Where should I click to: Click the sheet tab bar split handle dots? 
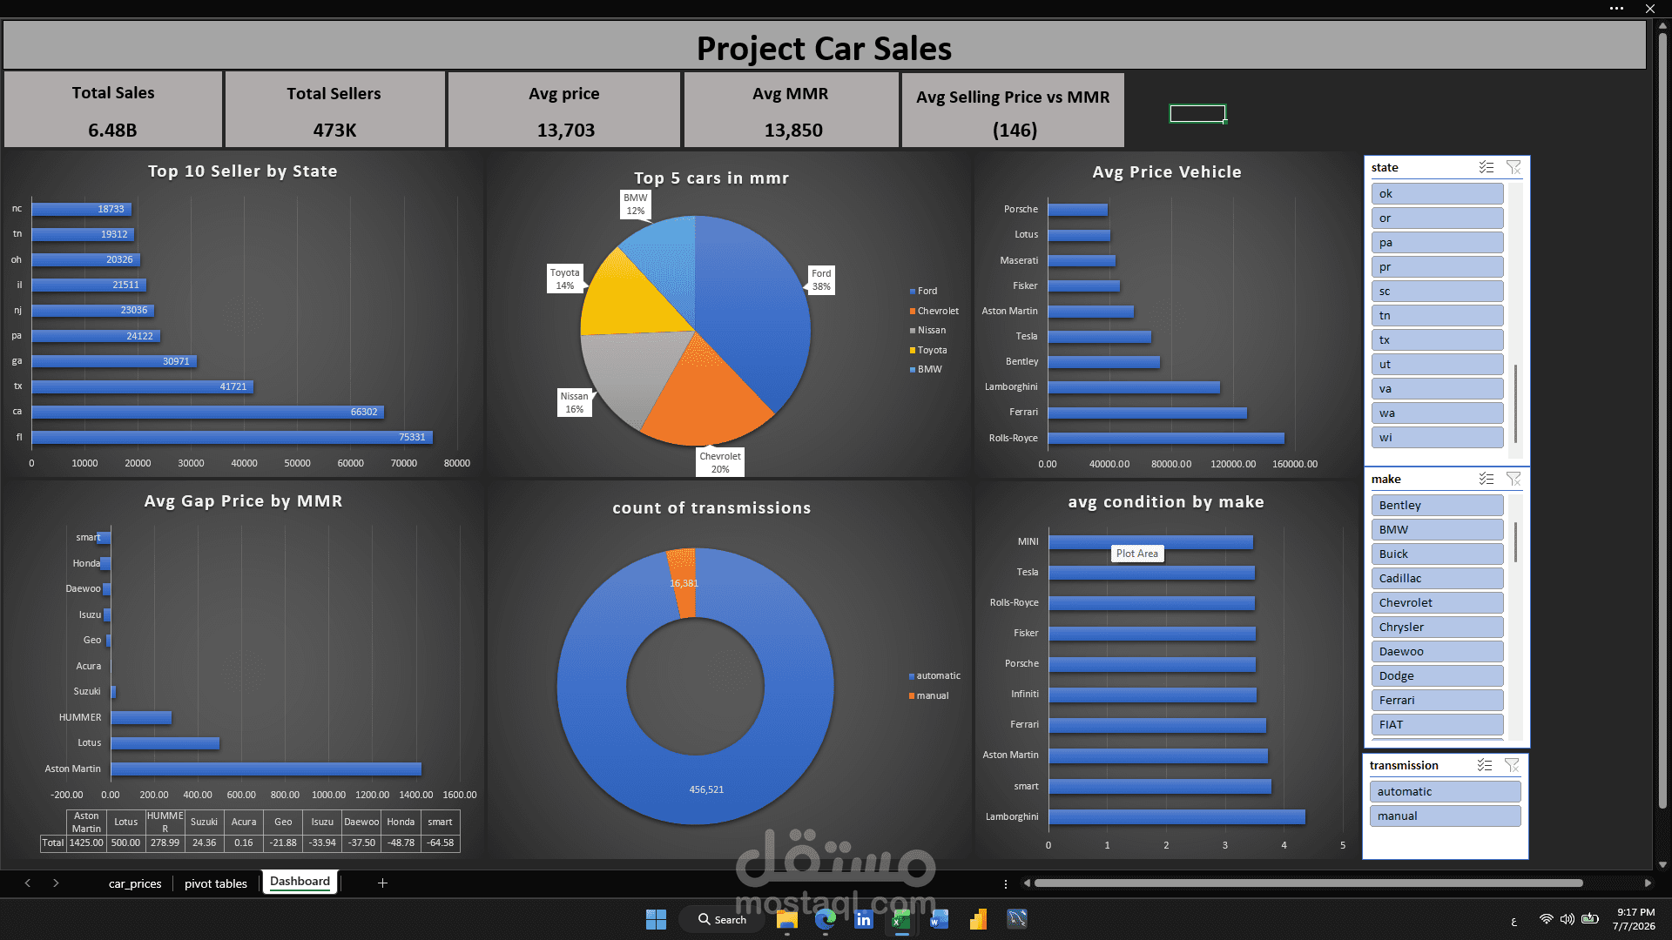[1006, 883]
